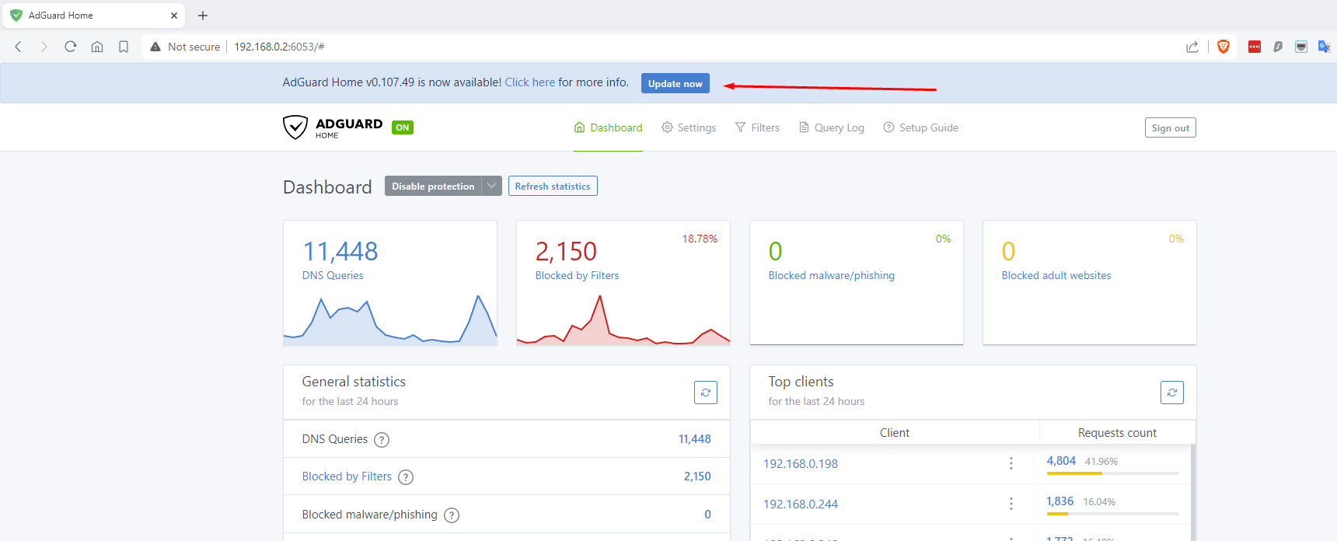Open the Dashboard tab
The image size is (1337, 541).
608,127
